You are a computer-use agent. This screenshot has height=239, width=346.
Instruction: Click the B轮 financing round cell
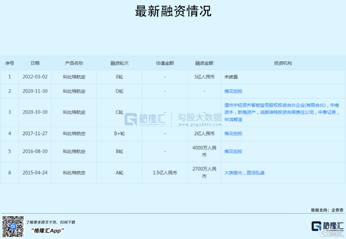click(119, 152)
